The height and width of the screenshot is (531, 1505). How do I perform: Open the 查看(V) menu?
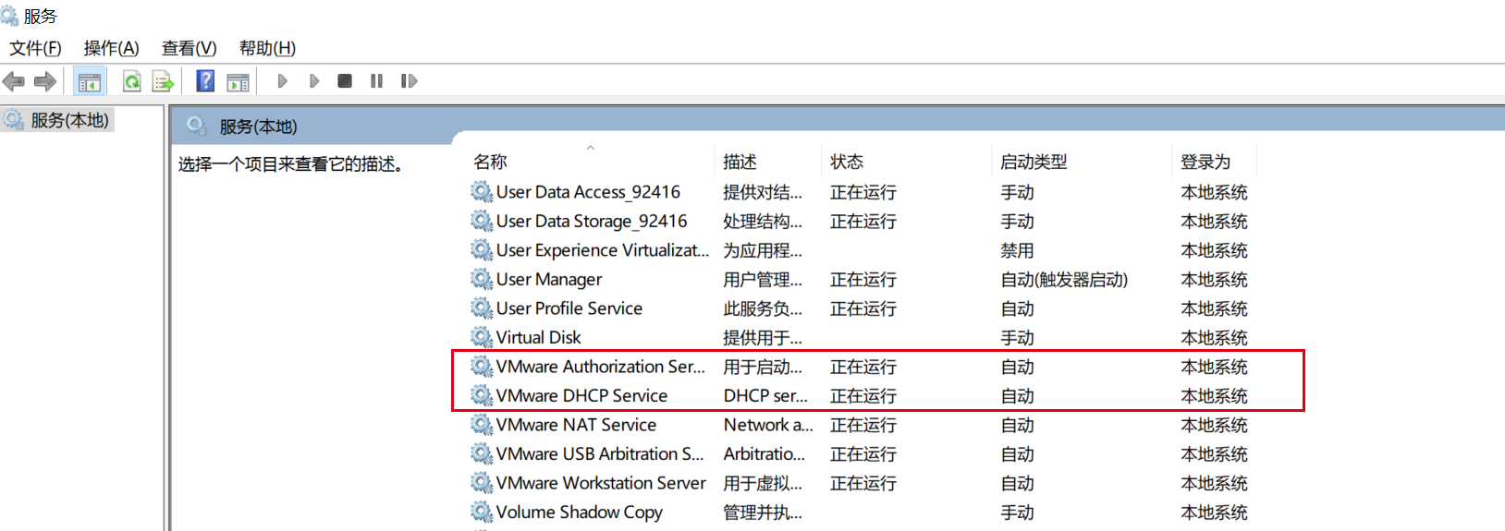(189, 48)
